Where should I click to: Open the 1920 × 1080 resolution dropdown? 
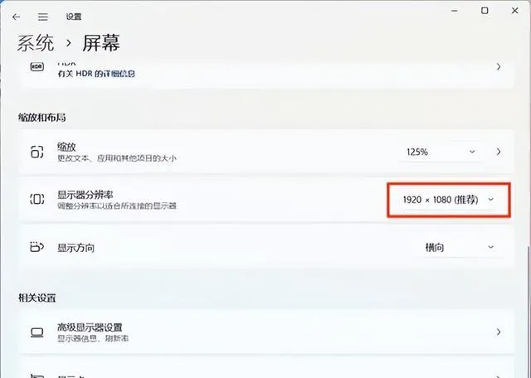(x=449, y=200)
